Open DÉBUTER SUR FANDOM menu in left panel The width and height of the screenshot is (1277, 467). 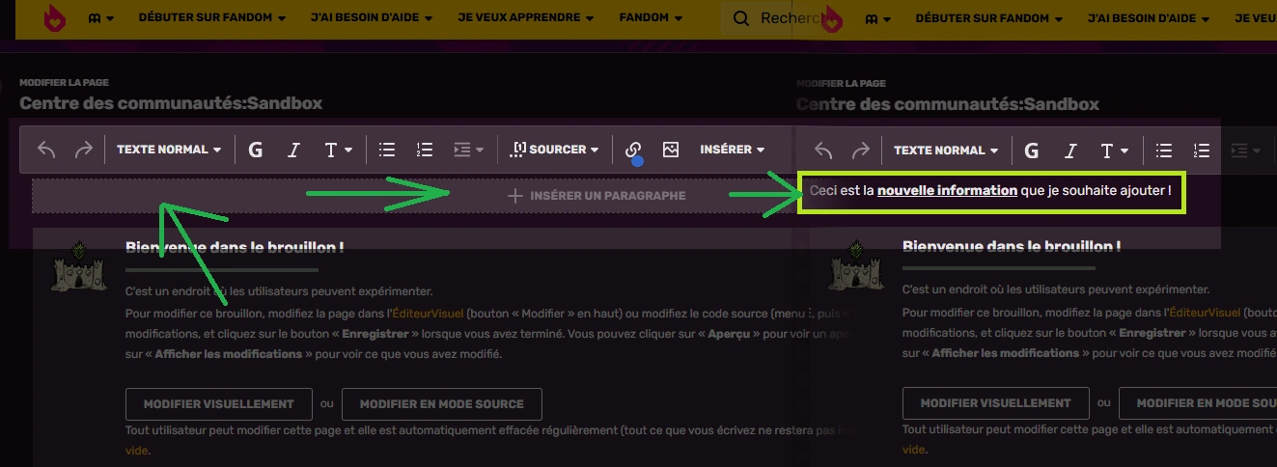212,18
